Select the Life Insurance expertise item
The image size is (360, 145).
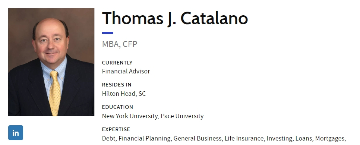pyautogui.click(x=244, y=138)
